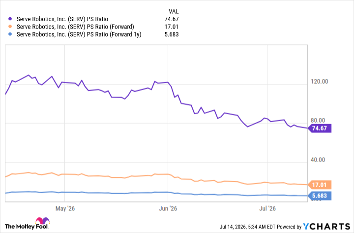Click the 74.67 value in the legend table
The width and height of the screenshot is (354, 233).
pyautogui.click(x=172, y=19)
